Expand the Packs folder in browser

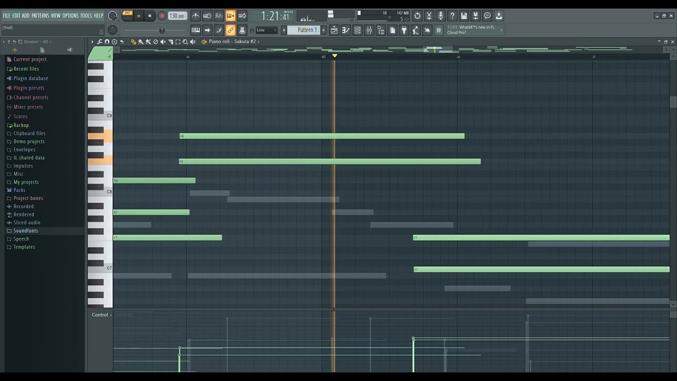(x=19, y=190)
